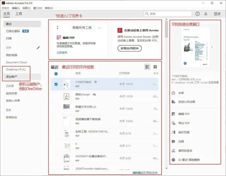Click the help question mark icon
Screen dimensions: 226x176
pyautogui.click(x=198, y=14)
